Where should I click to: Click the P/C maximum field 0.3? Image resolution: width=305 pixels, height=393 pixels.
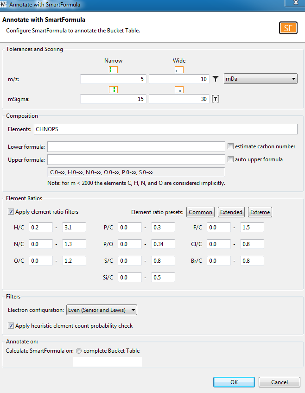point(163,228)
